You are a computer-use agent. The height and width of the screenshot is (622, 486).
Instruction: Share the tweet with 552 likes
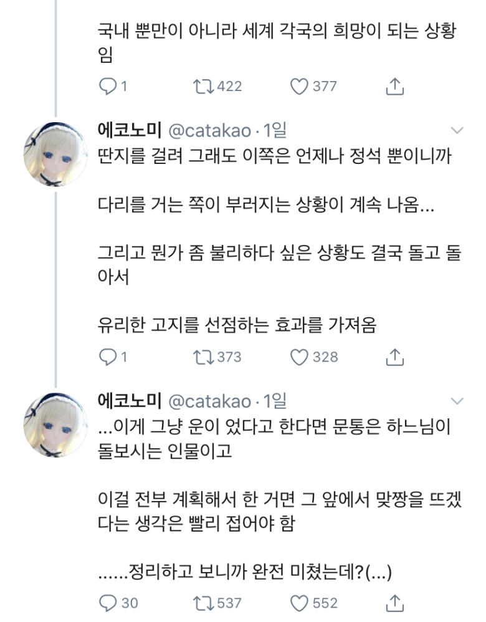[395, 603]
